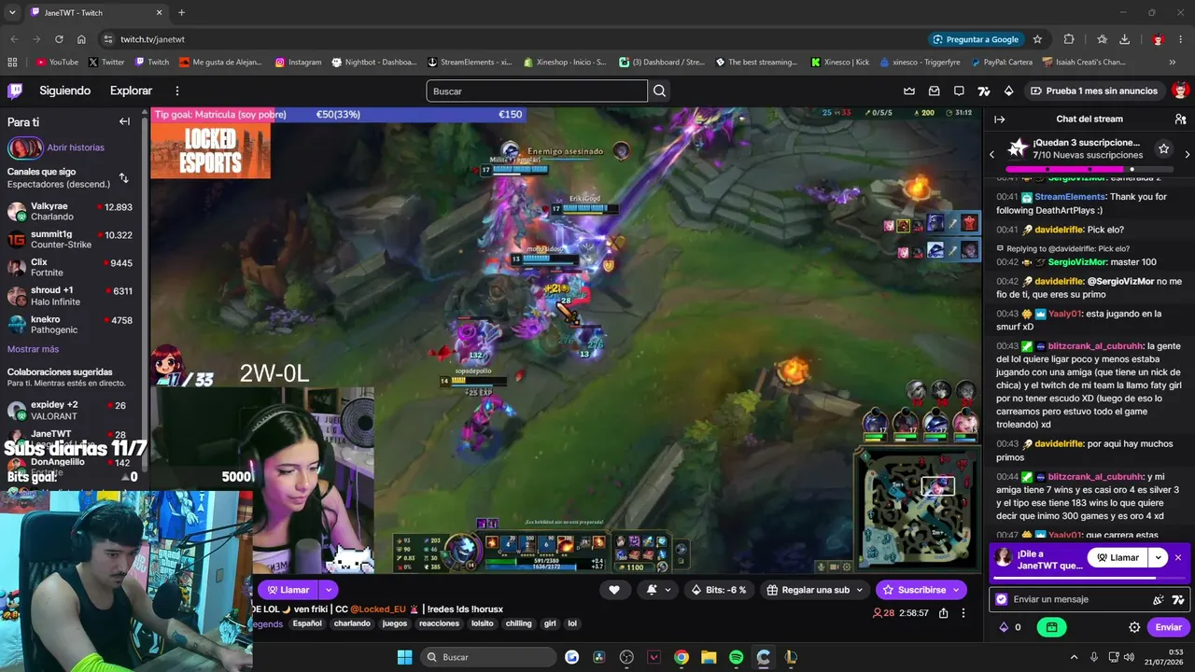Collapse the Para ti sidebar

pyautogui.click(x=124, y=121)
